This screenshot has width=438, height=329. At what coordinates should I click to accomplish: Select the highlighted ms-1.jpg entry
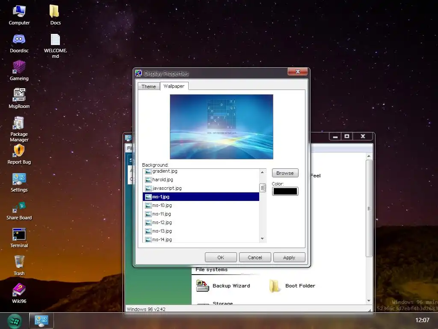pyautogui.click(x=201, y=197)
